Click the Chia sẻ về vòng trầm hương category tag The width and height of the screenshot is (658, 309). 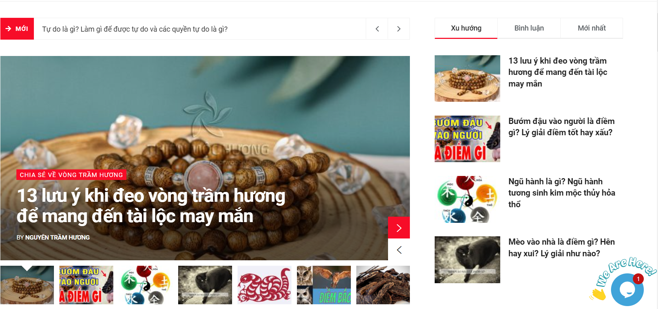click(x=71, y=175)
